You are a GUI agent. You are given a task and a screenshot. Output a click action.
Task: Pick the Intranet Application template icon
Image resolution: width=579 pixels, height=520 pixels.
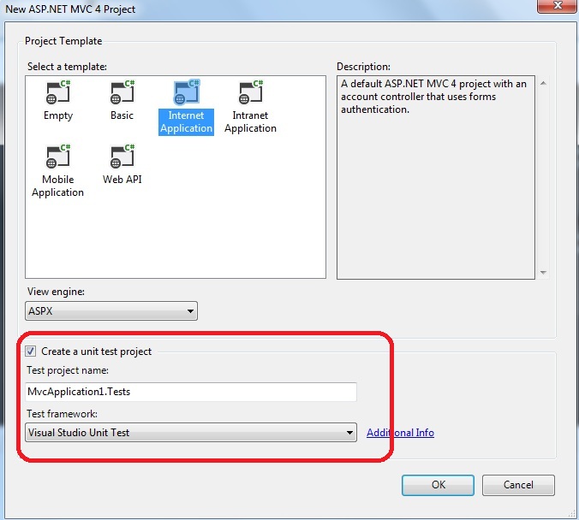[251, 92]
